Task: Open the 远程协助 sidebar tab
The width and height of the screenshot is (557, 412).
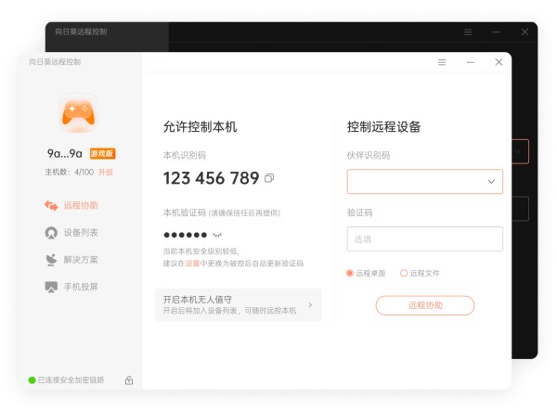Action: pos(71,205)
